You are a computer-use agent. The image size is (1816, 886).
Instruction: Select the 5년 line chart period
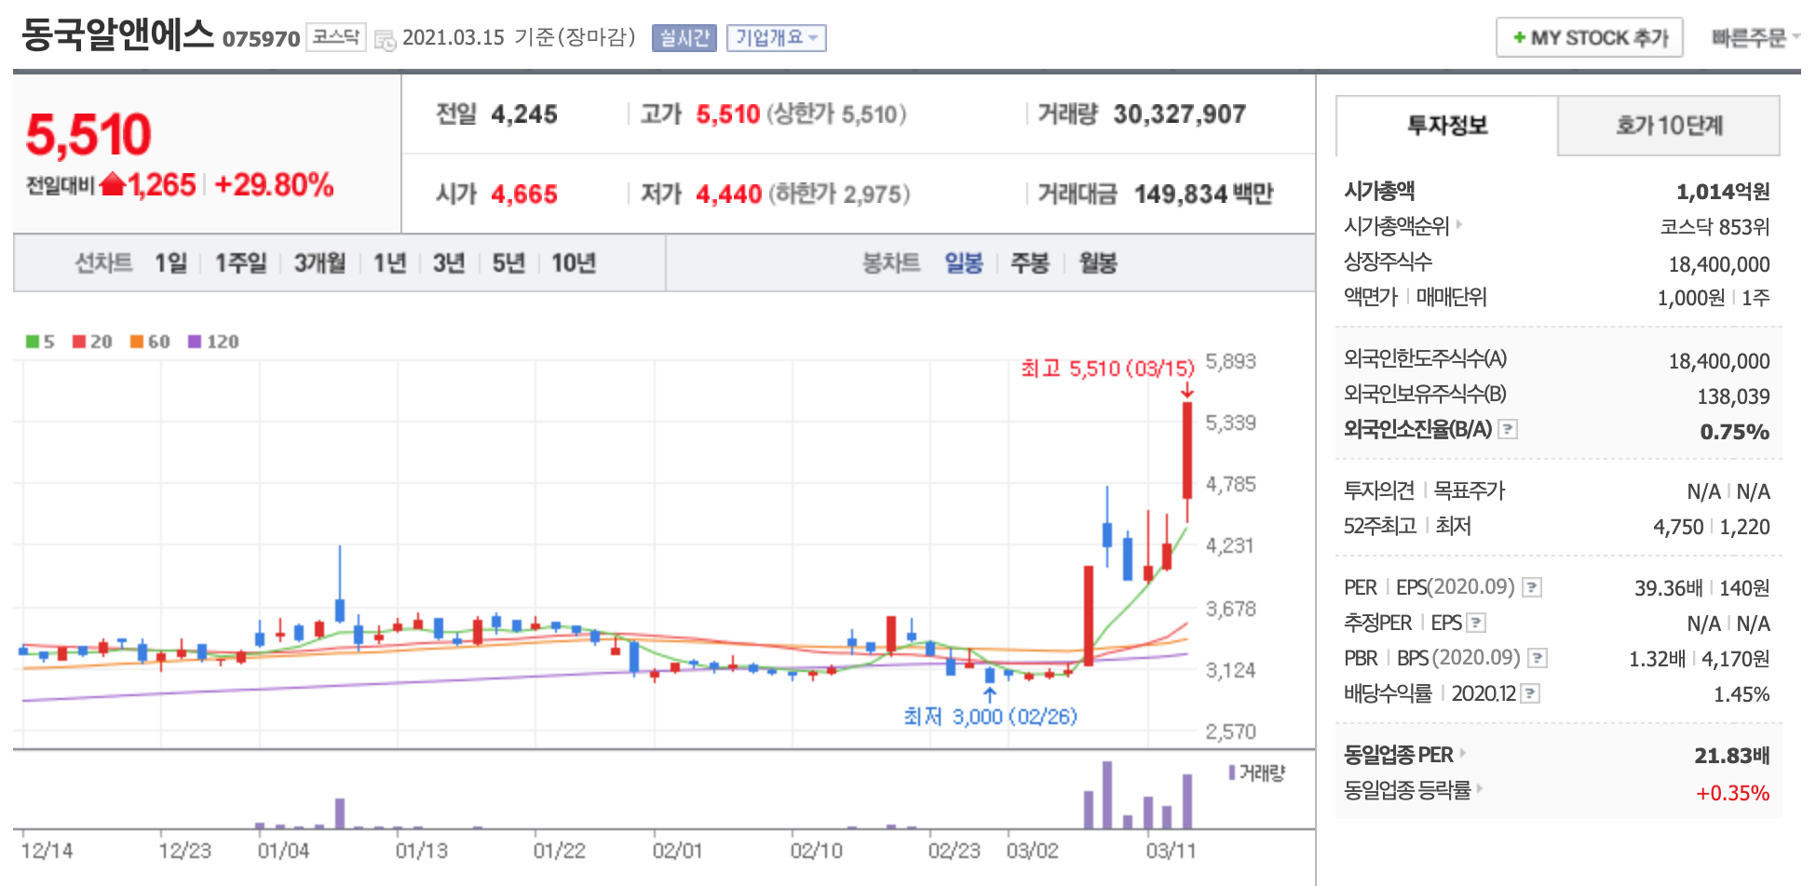coord(508,263)
